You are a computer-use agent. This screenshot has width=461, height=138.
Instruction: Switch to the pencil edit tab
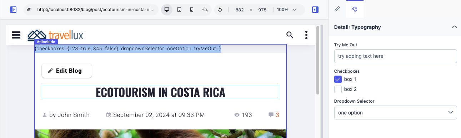[337, 9]
